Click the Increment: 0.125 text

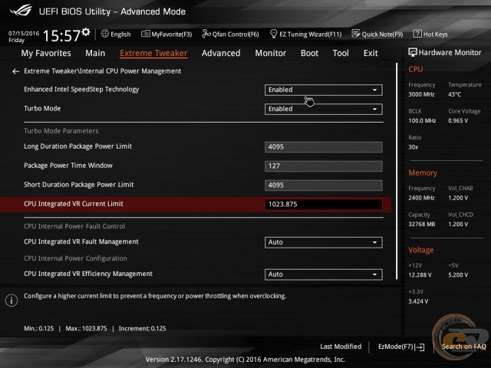(x=142, y=329)
